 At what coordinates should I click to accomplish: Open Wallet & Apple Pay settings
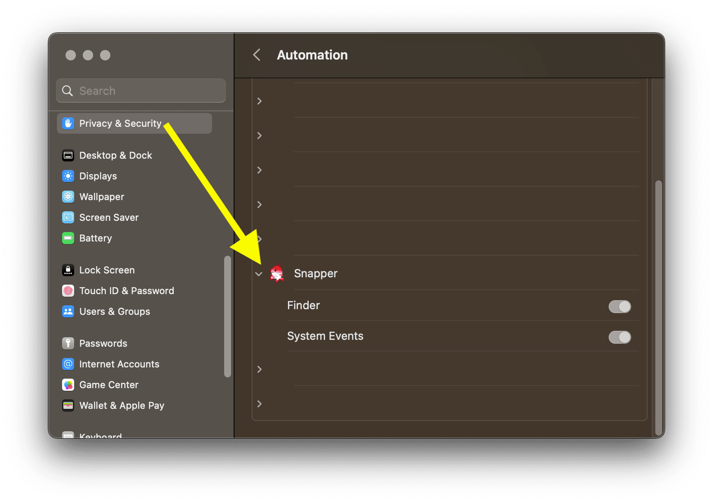(x=122, y=405)
